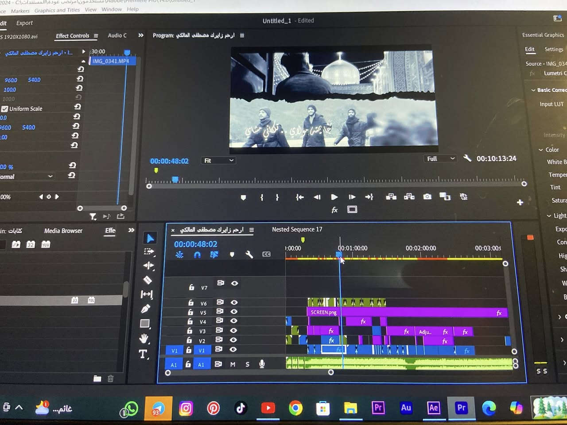Image resolution: width=567 pixels, height=425 pixels.
Task: Click the Safe Margins button
Action: coord(352,209)
